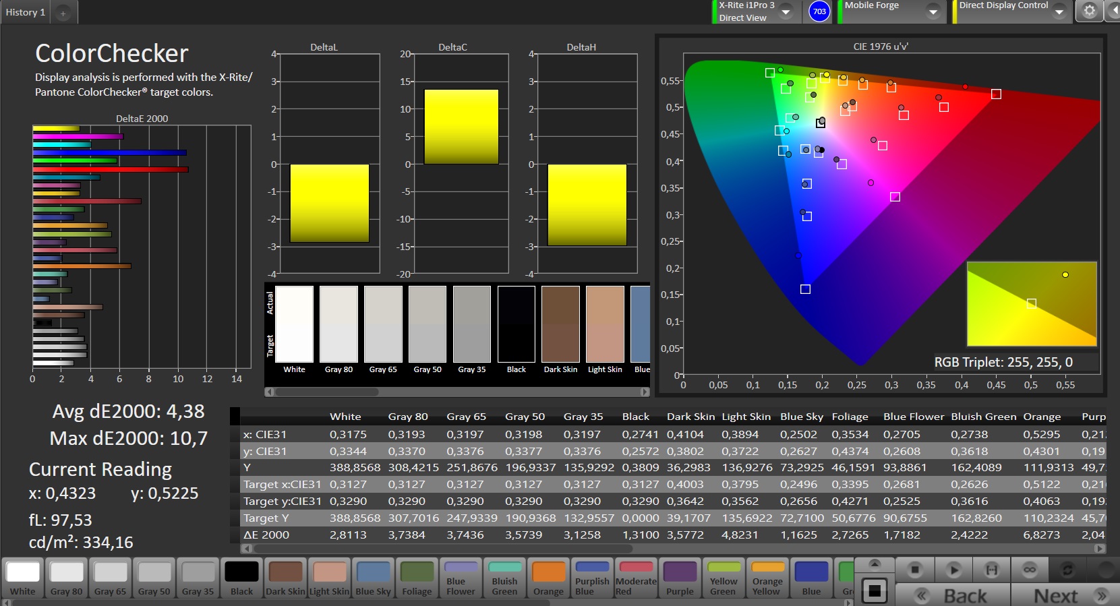Screen dimensions: 1120x606
Task: Expand the Direct Display Control dropdown
Action: [x=1059, y=12]
